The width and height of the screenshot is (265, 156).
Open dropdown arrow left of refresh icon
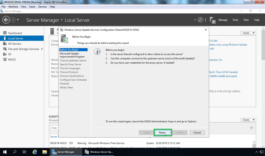[195, 20]
